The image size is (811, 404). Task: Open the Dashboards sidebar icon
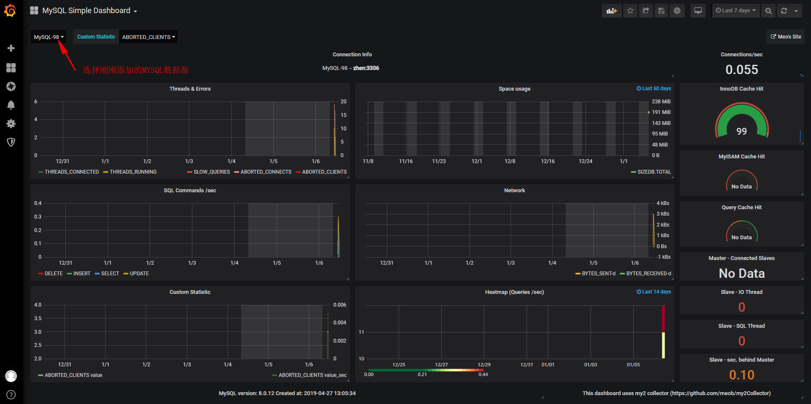[11, 68]
